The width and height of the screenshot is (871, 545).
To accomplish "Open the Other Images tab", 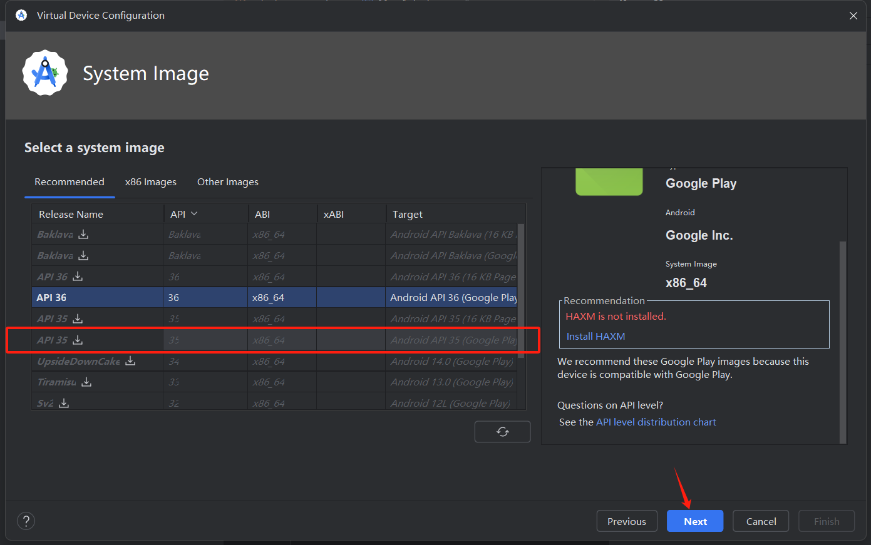I will pyautogui.click(x=228, y=182).
